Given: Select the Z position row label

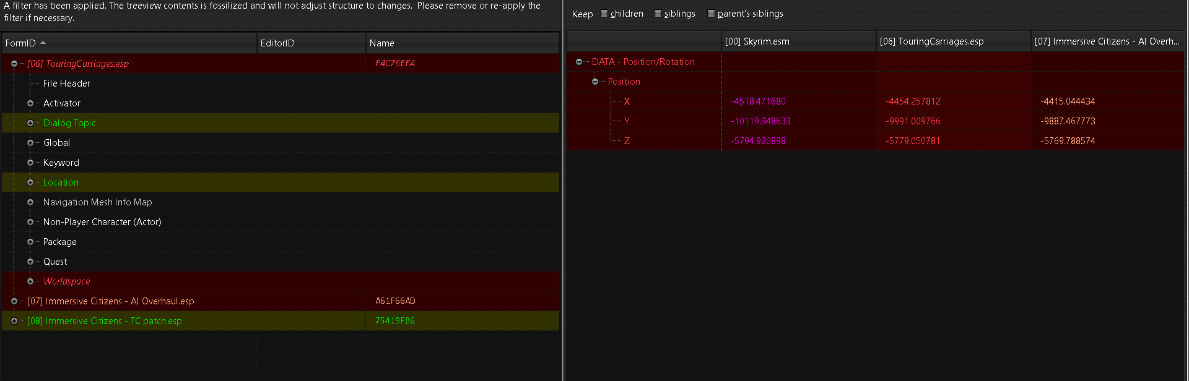Looking at the screenshot, I should pos(627,141).
